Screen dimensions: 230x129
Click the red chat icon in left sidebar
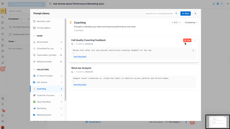point(3,69)
